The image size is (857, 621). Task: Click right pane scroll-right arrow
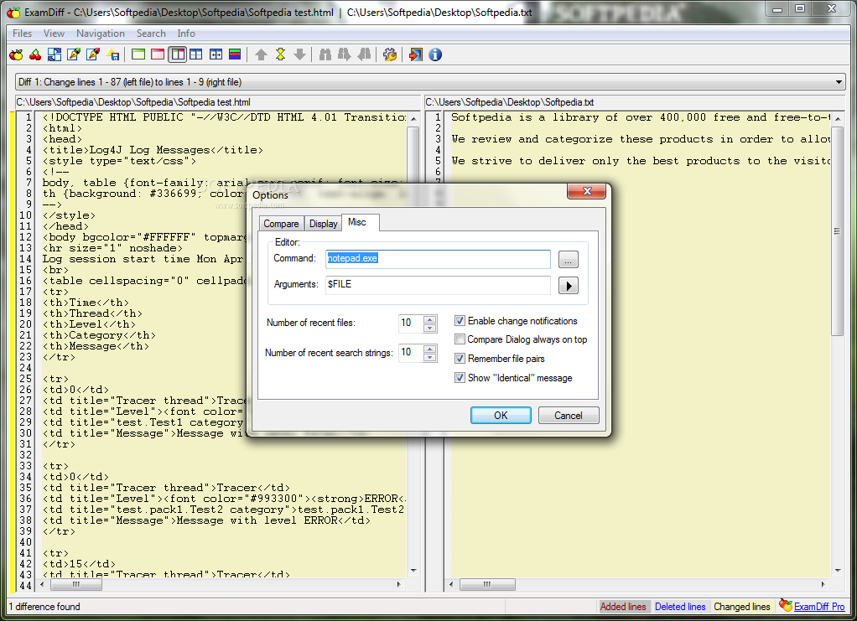[x=823, y=584]
